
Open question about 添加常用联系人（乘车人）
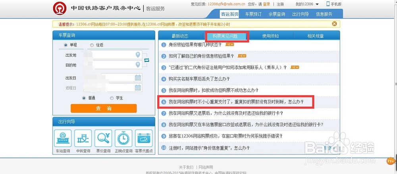pyautogui.click(x=228, y=67)
